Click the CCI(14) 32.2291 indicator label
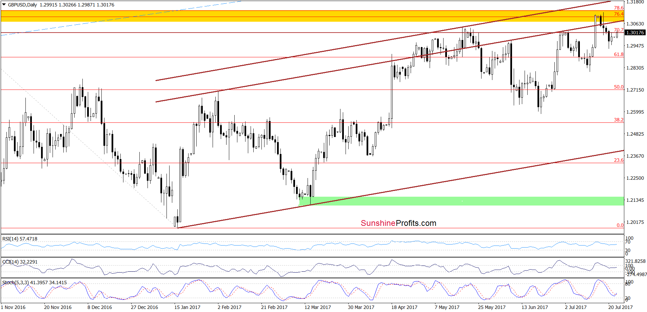 coord(20,262)
